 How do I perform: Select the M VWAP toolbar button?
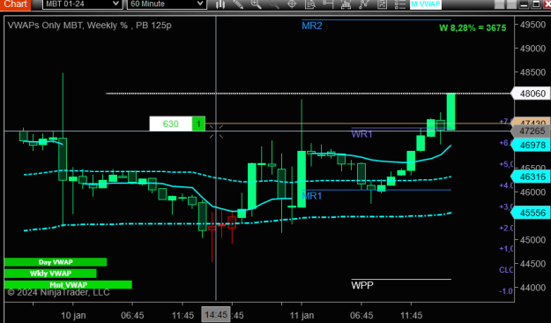(426, 4)
